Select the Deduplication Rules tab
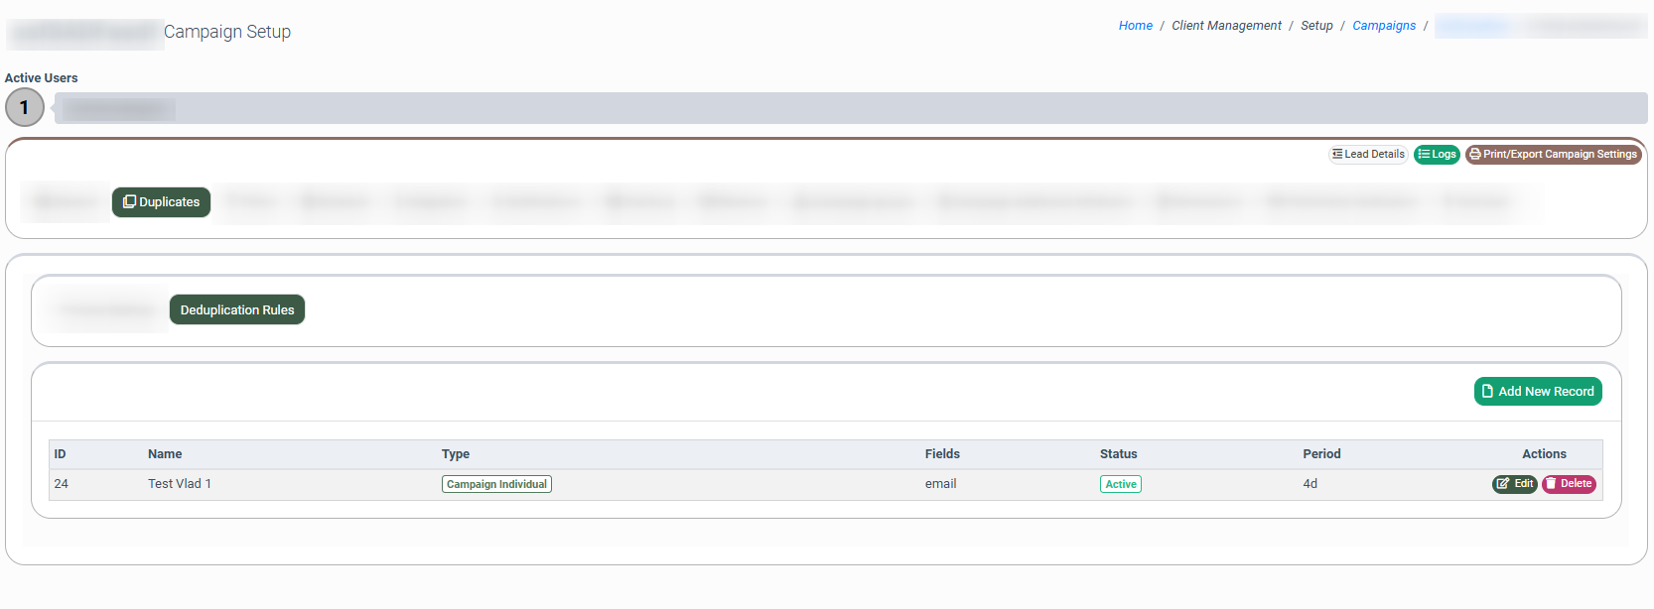 coord(237,310)
